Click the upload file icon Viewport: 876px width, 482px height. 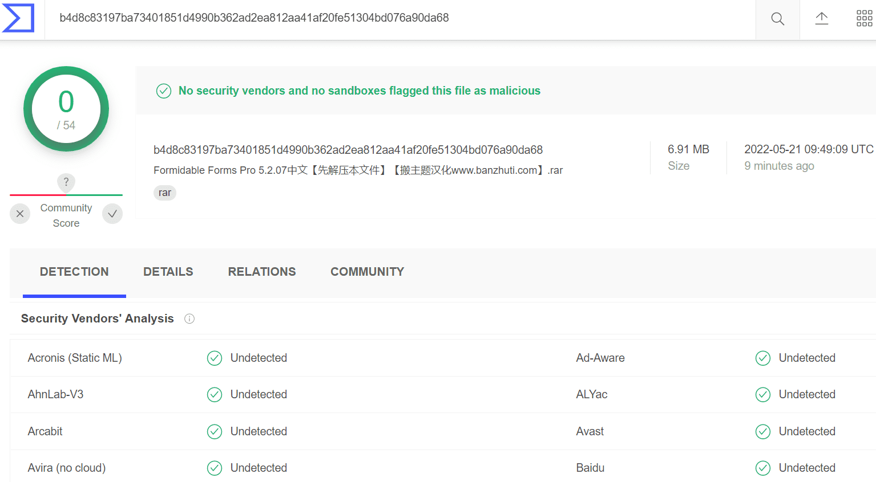tap(822, 19)
